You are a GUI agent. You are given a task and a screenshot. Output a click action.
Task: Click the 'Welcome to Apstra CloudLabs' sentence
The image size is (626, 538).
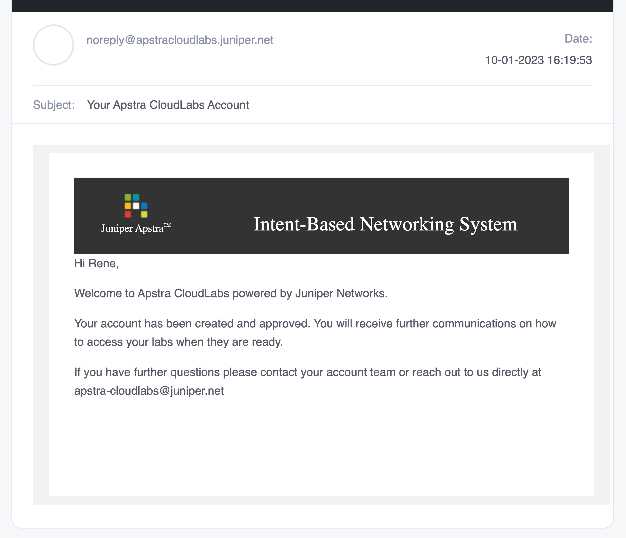(x=231, y=293)
